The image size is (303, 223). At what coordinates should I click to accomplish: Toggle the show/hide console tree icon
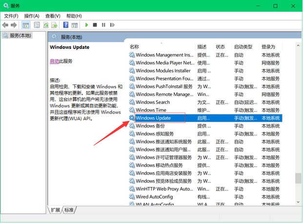(x=26, y=25)
